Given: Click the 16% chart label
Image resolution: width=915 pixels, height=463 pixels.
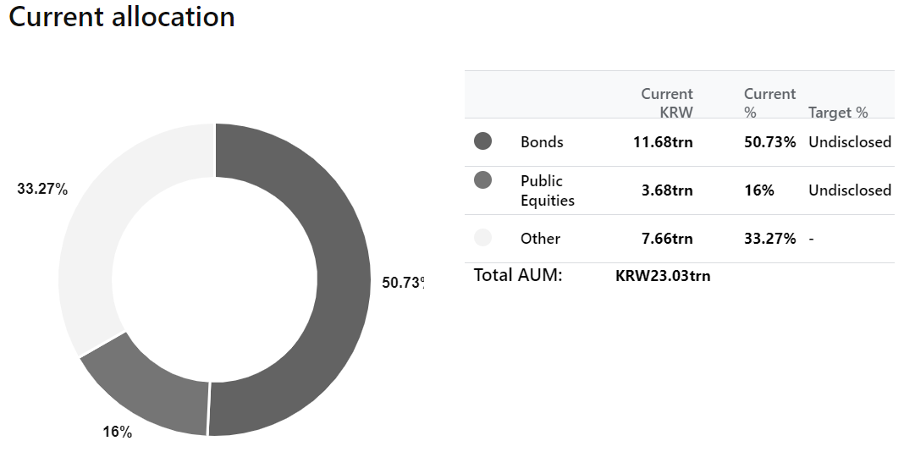Looking at the screenshot, I should (x=118, y=432).
